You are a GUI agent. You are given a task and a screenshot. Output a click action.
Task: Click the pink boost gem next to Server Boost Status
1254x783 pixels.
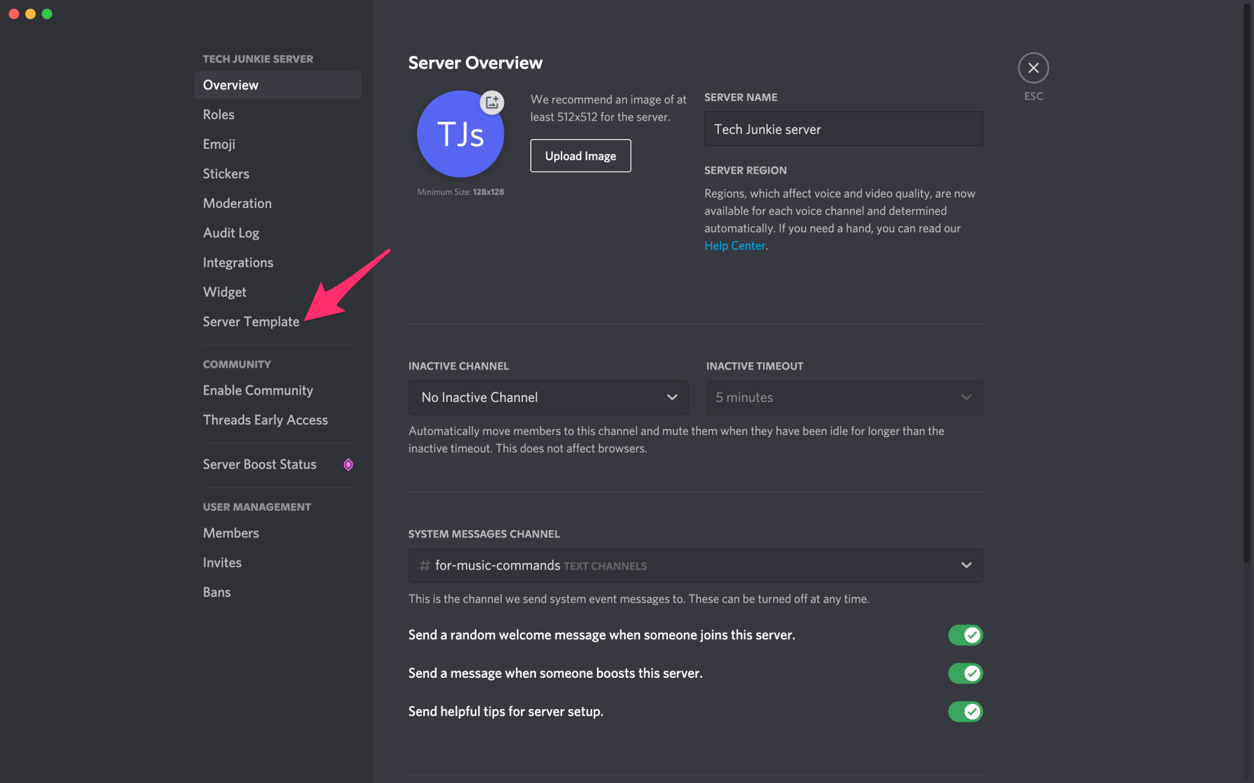[348, 464]
